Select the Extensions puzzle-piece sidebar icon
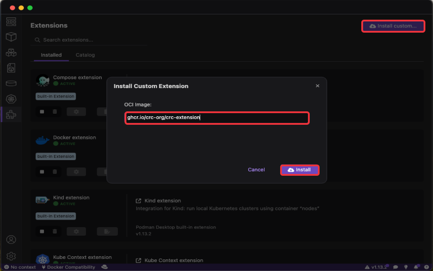433x271 pixels. pyautogui.click(x=11, y=114)
